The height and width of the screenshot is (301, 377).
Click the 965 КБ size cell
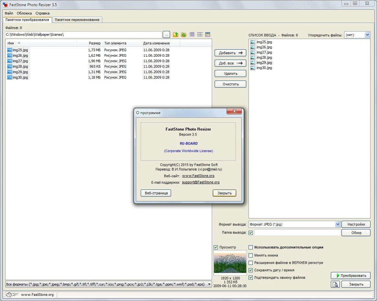coord(95,66)
